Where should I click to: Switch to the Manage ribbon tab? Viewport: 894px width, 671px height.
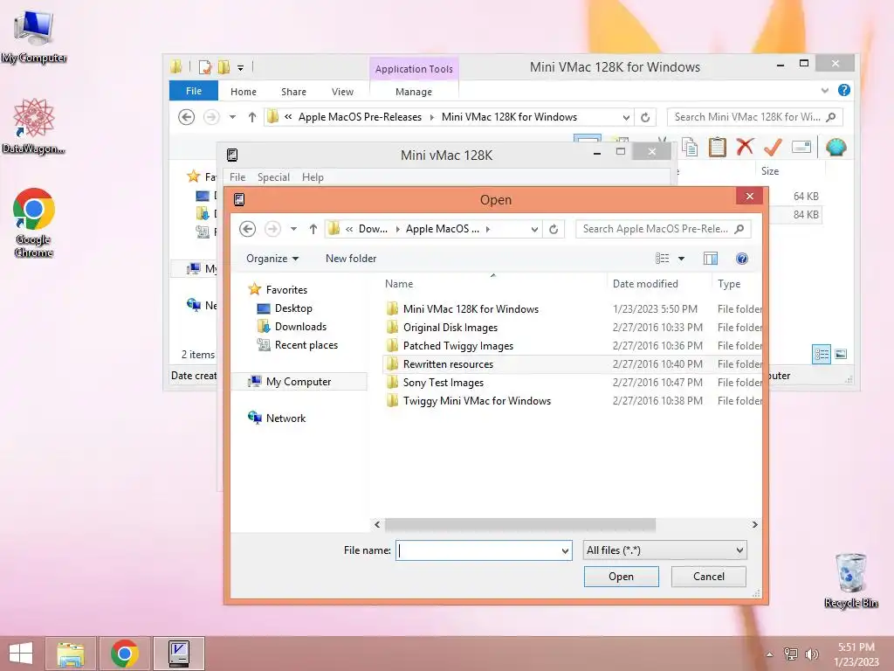pos(414,91)
